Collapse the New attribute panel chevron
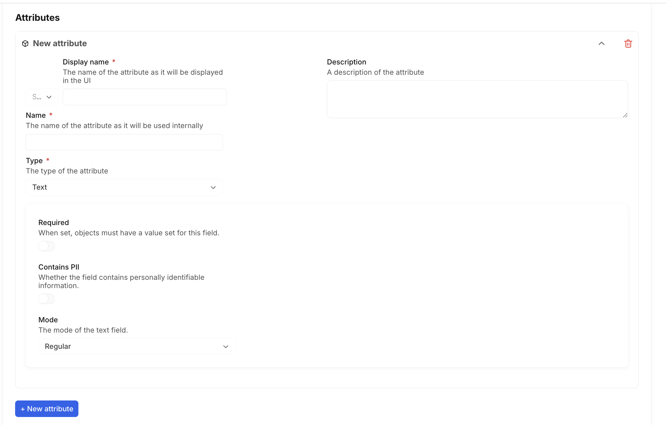Viewport: 666px width, 425px height. (x=602, y=44)
